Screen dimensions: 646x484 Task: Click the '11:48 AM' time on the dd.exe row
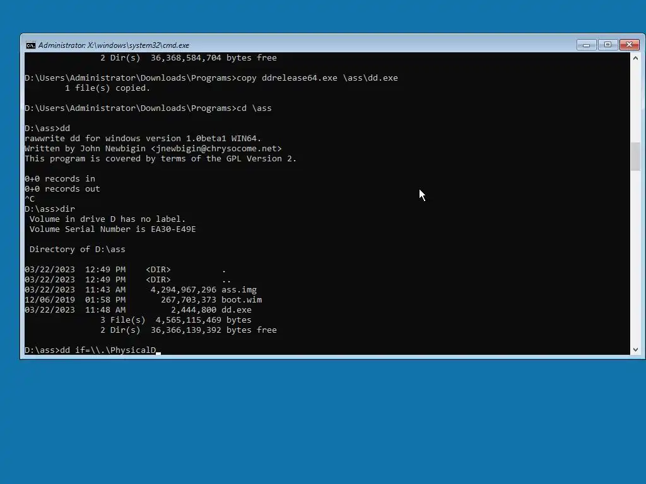coord(105,310)
